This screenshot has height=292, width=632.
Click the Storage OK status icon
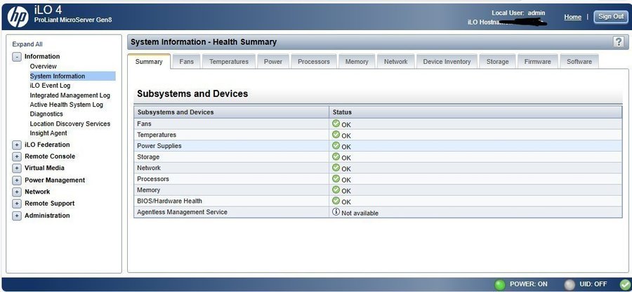click(x=336, y=157)
